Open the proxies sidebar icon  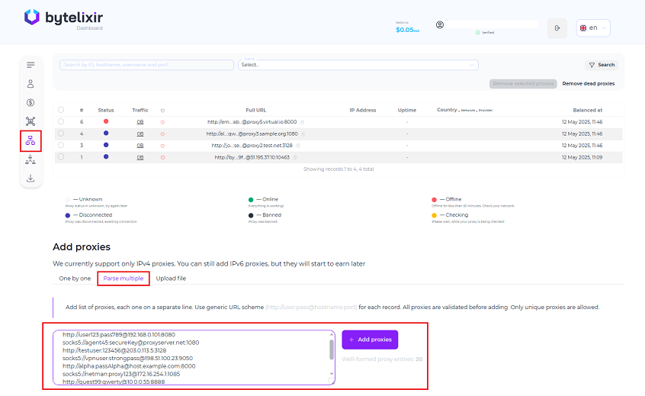tap(30, 141)
